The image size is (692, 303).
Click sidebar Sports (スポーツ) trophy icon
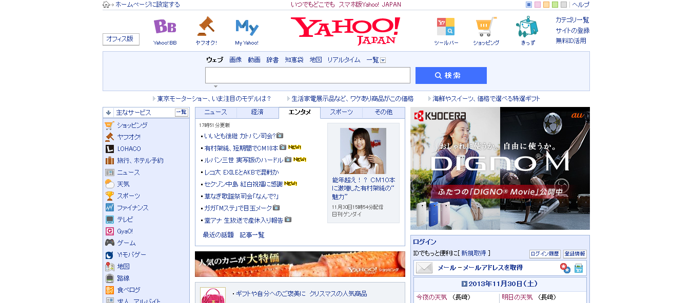(x=109, y=196)
